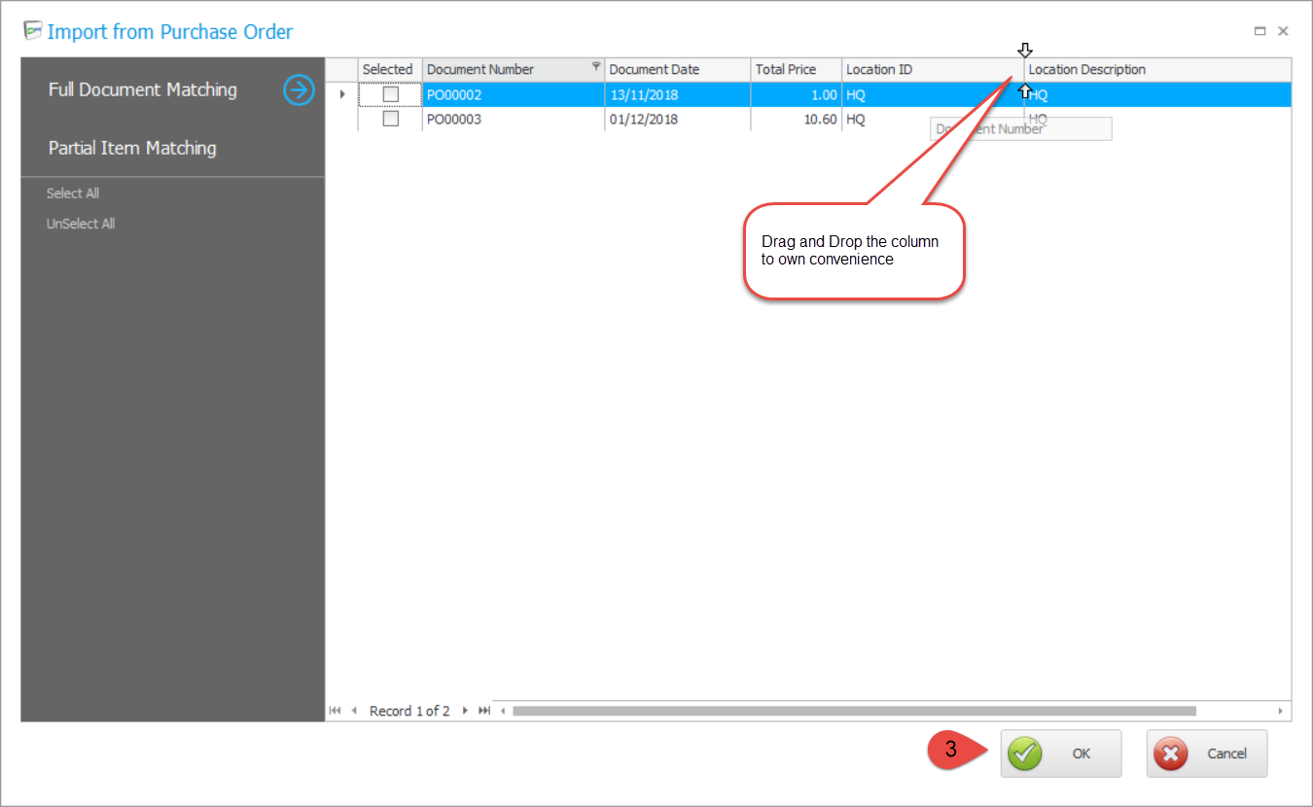The image size is (1313, 807).
Task: Go to next record navigator arrow
Action: (465, 711)
